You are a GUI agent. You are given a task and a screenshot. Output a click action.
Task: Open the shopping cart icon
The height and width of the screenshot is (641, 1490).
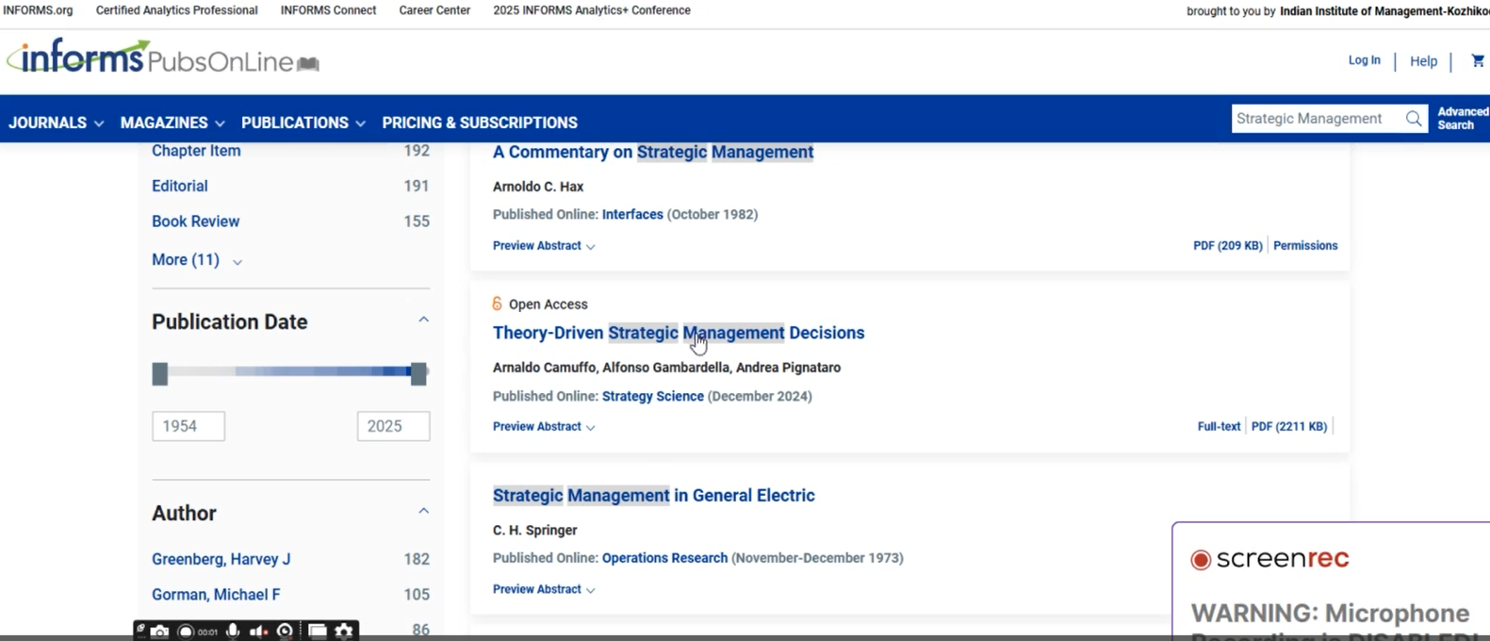point(1477,61)
